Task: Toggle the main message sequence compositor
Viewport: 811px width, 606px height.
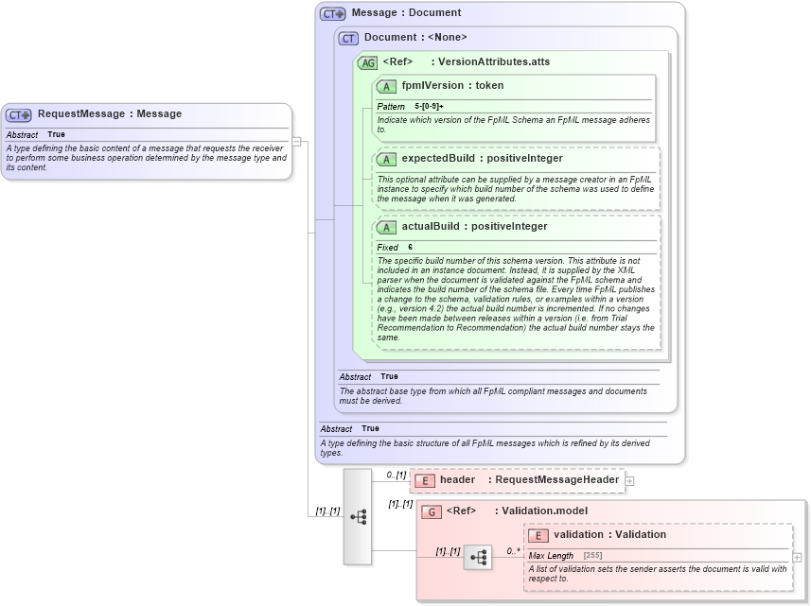Action: coord(358,517)
